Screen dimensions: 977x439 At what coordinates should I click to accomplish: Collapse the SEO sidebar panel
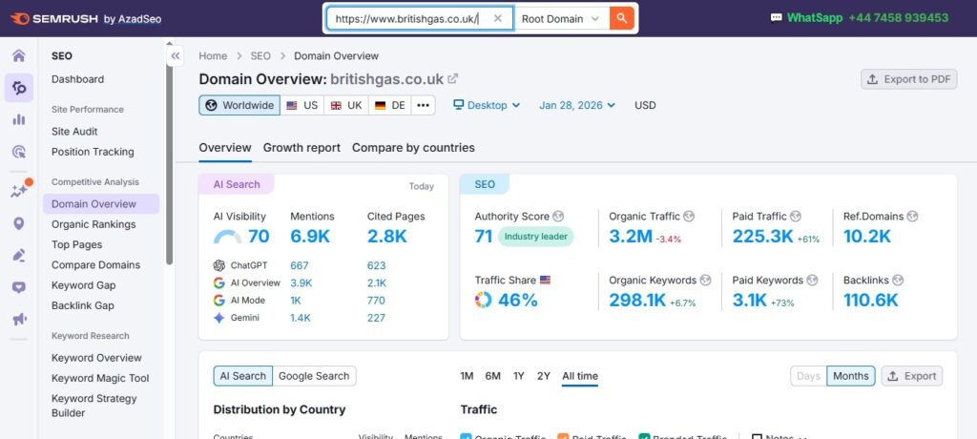176,56
